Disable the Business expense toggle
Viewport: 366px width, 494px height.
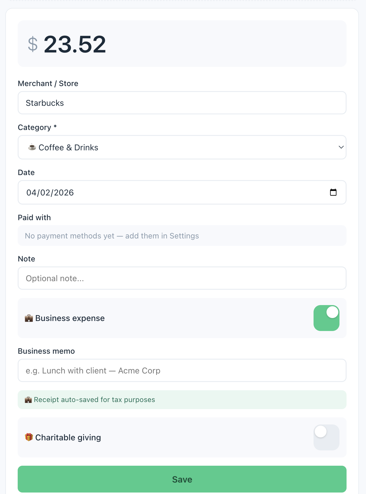(x=326, y=318)
